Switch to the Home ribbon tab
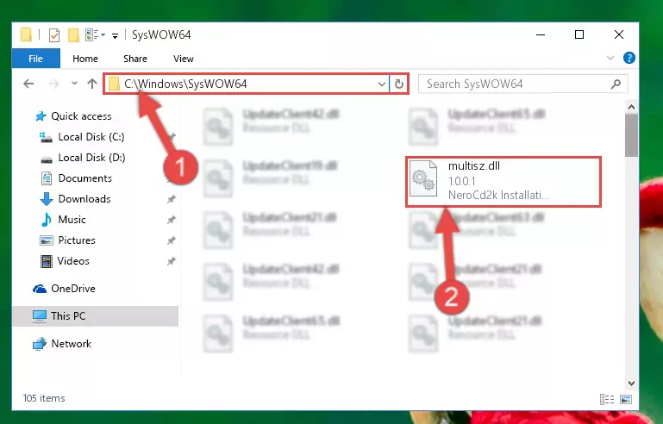Viewport: 663px width, 424px height. pyautogui.click(x=85, y=59)
